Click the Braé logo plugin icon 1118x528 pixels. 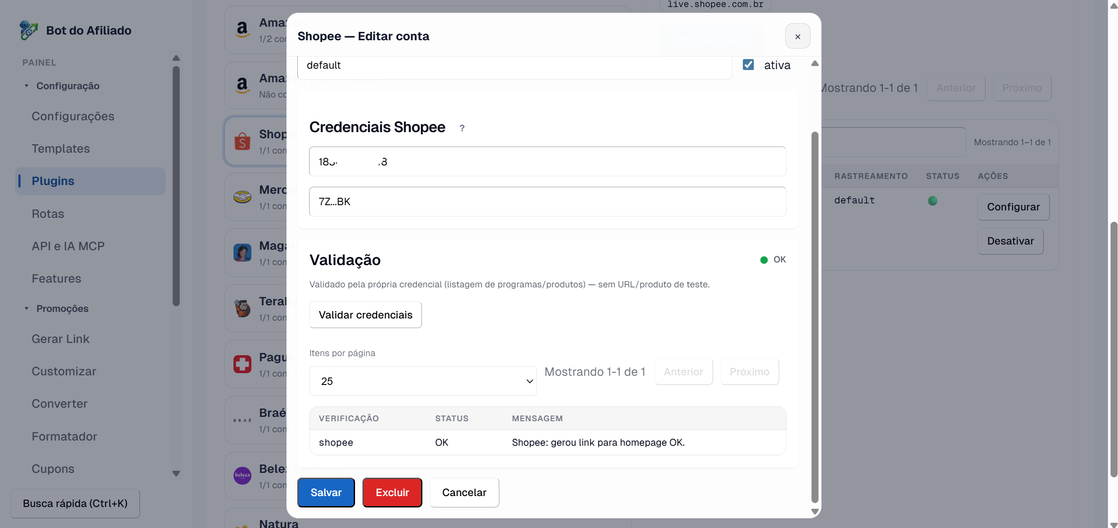coord(242,420)
